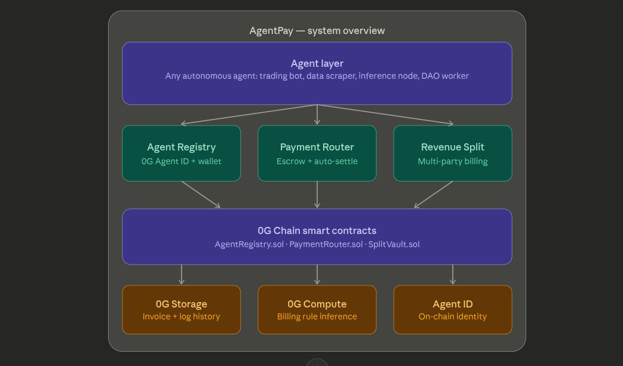This screenshot has width=623, height=366.
Task: Click the arrow from Agent layer to Payment Router
Action: [x=317, y=115]
